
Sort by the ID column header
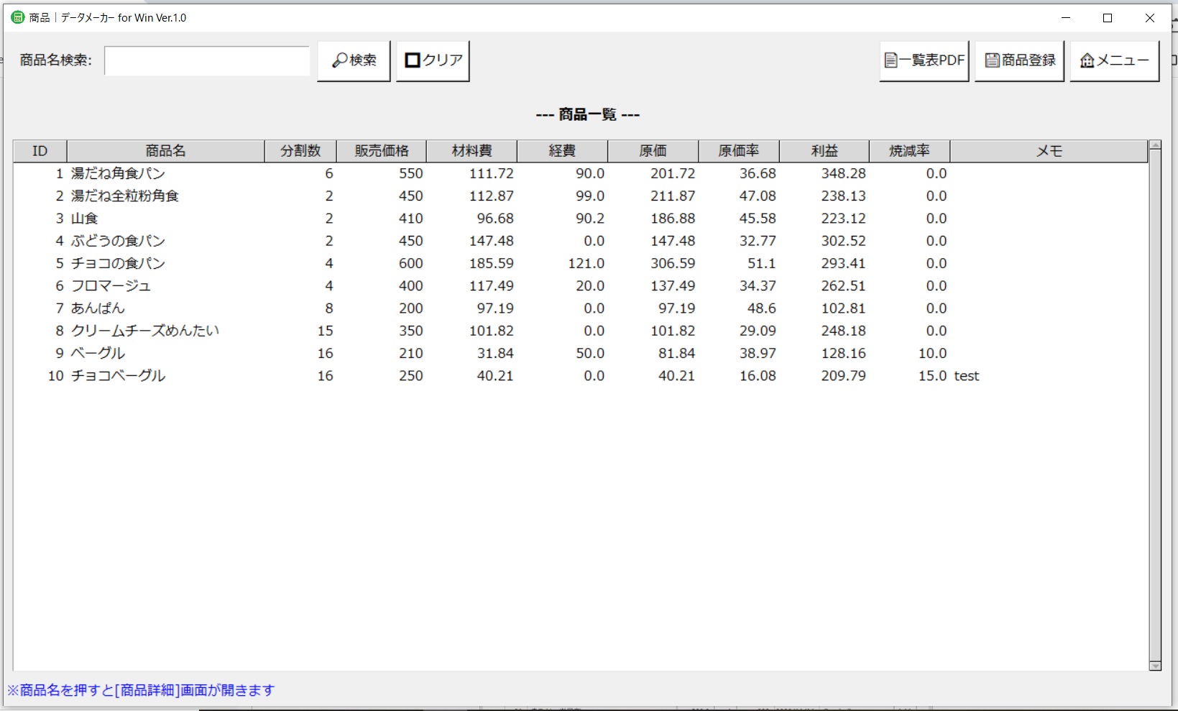[x=40, y=151]
